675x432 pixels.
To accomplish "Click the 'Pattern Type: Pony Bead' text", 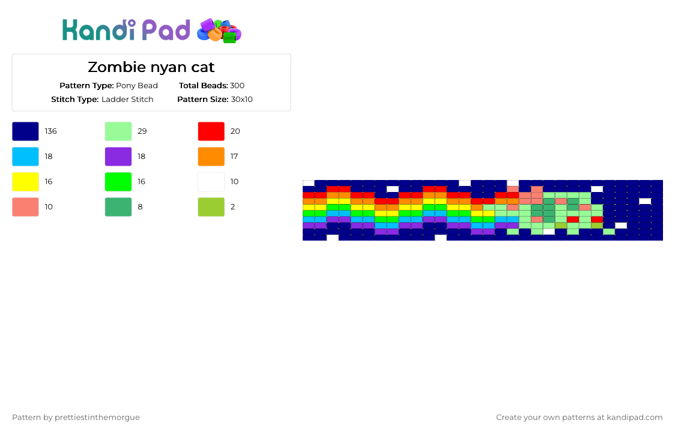I will coord(109,86).
